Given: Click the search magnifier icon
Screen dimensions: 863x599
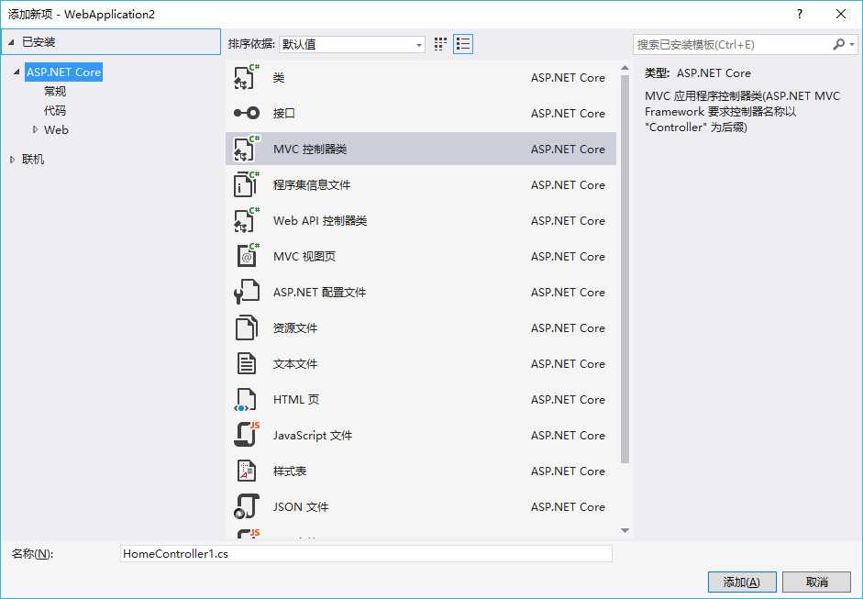Looking at the screenshot, I should pyautogui.click(x=837, y=44).
